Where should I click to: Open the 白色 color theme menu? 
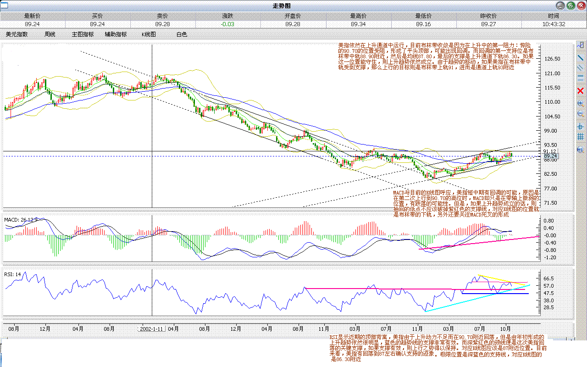click(182, 34)
